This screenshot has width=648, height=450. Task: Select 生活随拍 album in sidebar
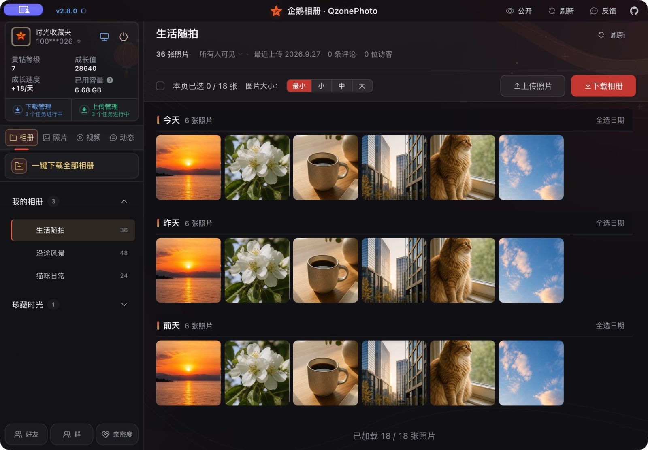(73, 230)
